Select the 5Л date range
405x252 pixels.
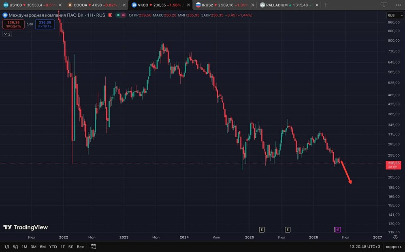(71, 247)
